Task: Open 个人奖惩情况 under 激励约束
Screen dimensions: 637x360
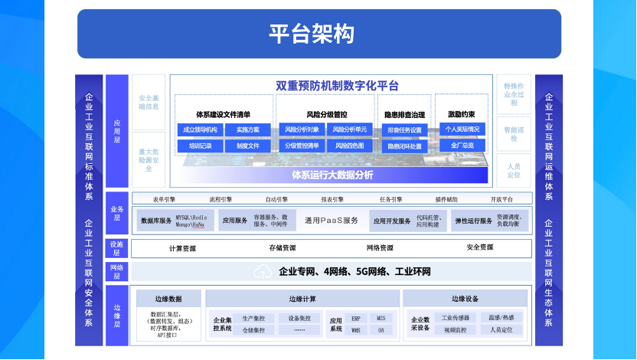Action: 462,129
